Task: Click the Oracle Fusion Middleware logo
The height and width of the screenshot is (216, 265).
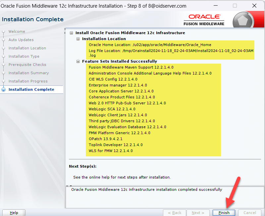Action: (x=204, y=20)
